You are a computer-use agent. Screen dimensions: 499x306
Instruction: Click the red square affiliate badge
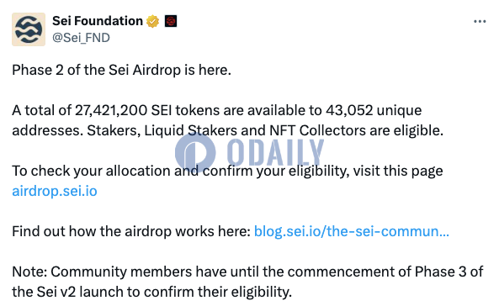click(x=171, y=21)
